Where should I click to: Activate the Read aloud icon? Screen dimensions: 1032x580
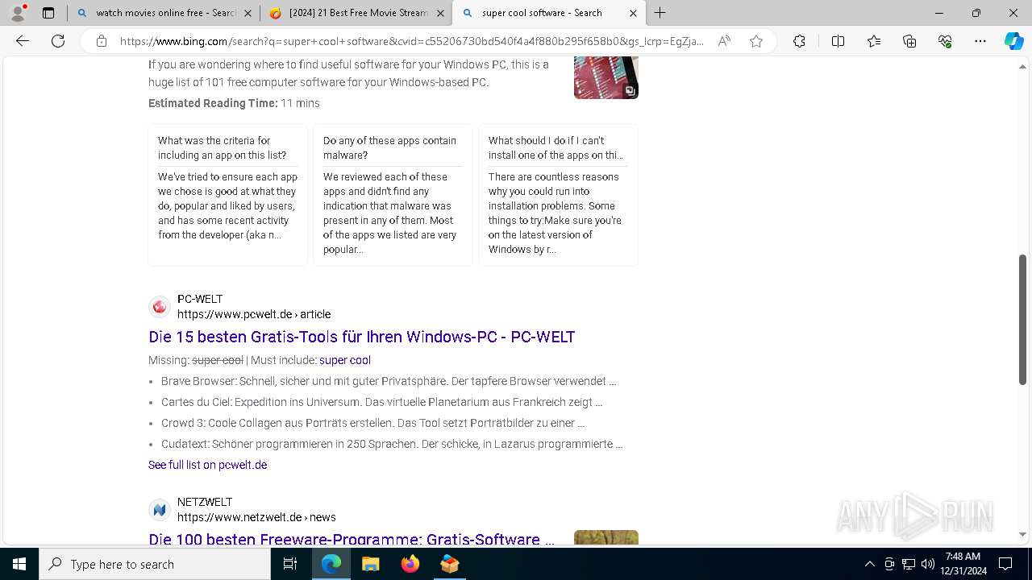724,41
